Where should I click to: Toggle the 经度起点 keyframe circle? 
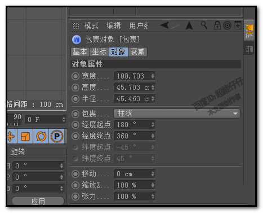(x=75, y=125)
